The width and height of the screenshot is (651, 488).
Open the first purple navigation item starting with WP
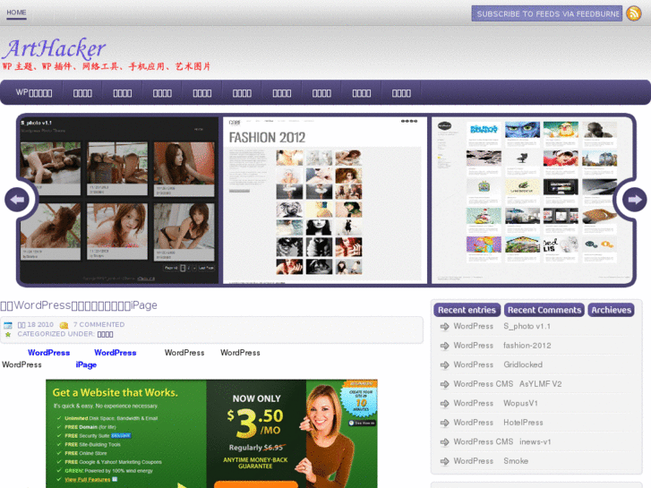coord(34,92)
